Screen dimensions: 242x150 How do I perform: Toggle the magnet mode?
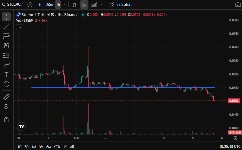coord(6,120)
